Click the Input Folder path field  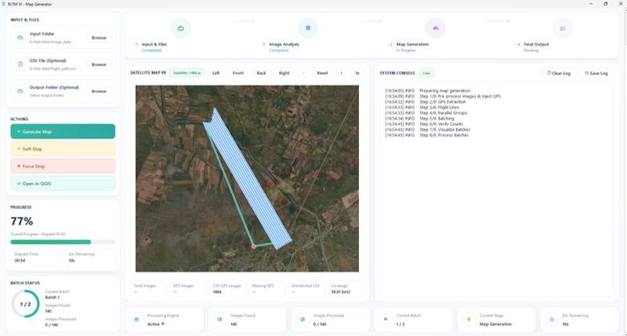click(50, 42)
